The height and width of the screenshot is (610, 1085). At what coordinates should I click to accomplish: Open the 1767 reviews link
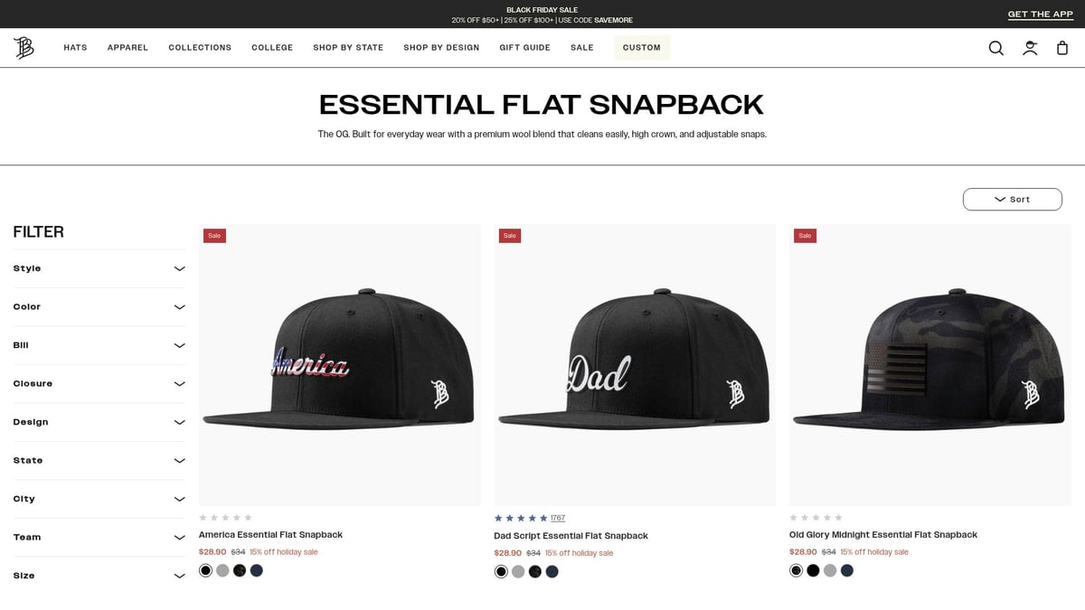coord(558,517)
